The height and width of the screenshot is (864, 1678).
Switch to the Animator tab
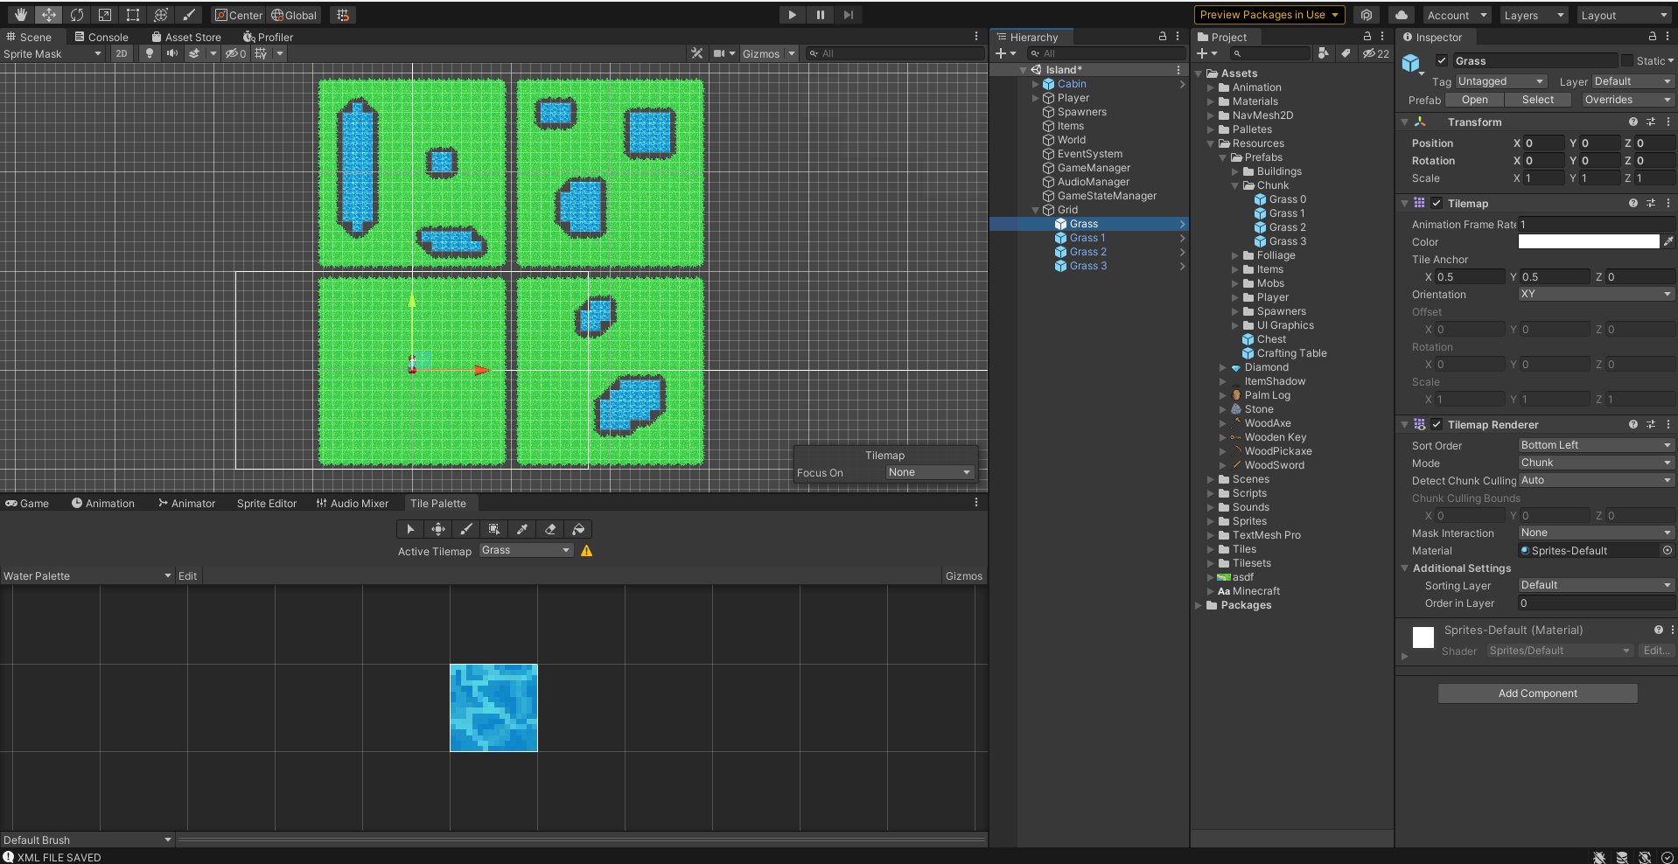coord(186,503)
